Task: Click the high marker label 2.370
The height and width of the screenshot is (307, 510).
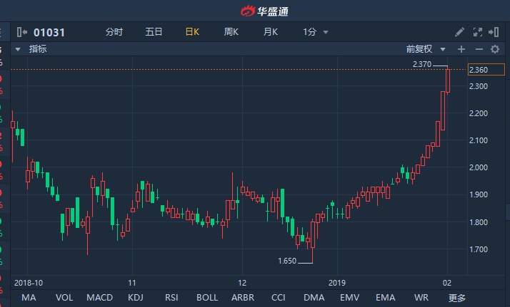Action: click(x=422, y=64)
